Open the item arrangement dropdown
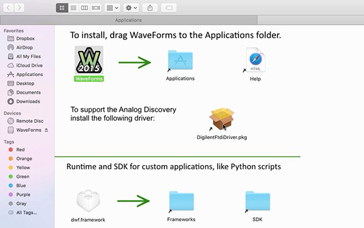The image size is (364, 228). coord(112,8)
